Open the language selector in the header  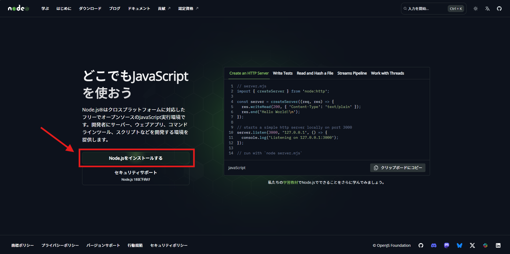pos(487,9)
